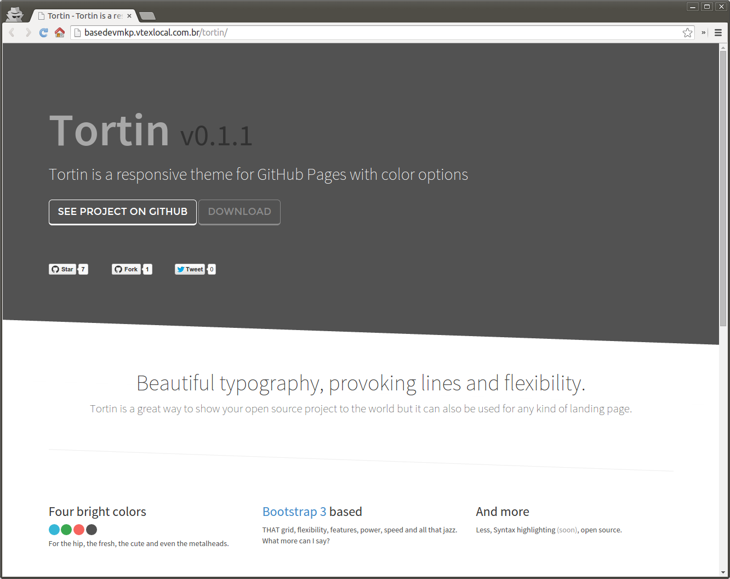Close the Tortin tab
This screenshot has height=579, width=730.
pos(129,16)
